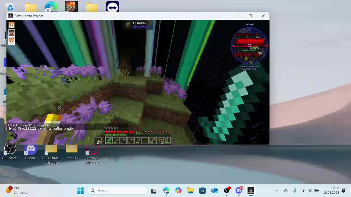Image resolution: width=351 pixels, height=197 pixels.
Task: Open Task View from the taskbar
Action: (154, 190)
